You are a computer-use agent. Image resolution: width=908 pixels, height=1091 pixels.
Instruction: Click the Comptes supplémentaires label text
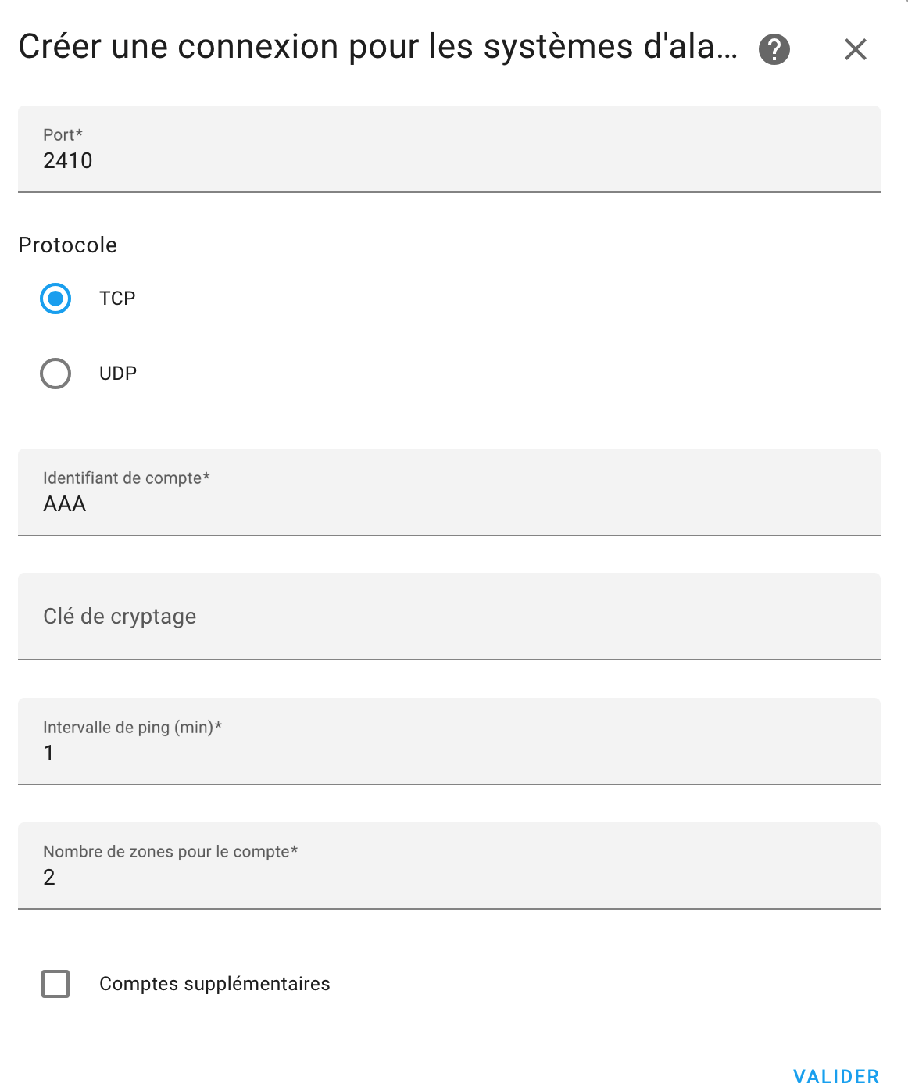(215, 983)
